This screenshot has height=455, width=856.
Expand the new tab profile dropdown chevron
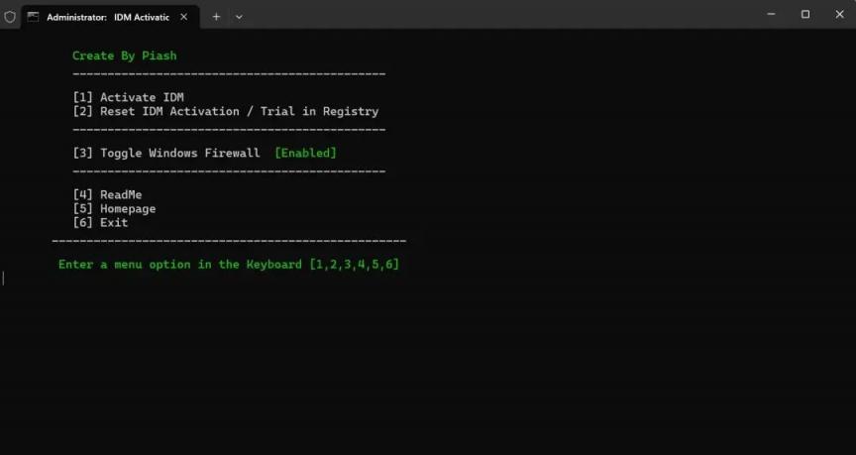(239, 17)
